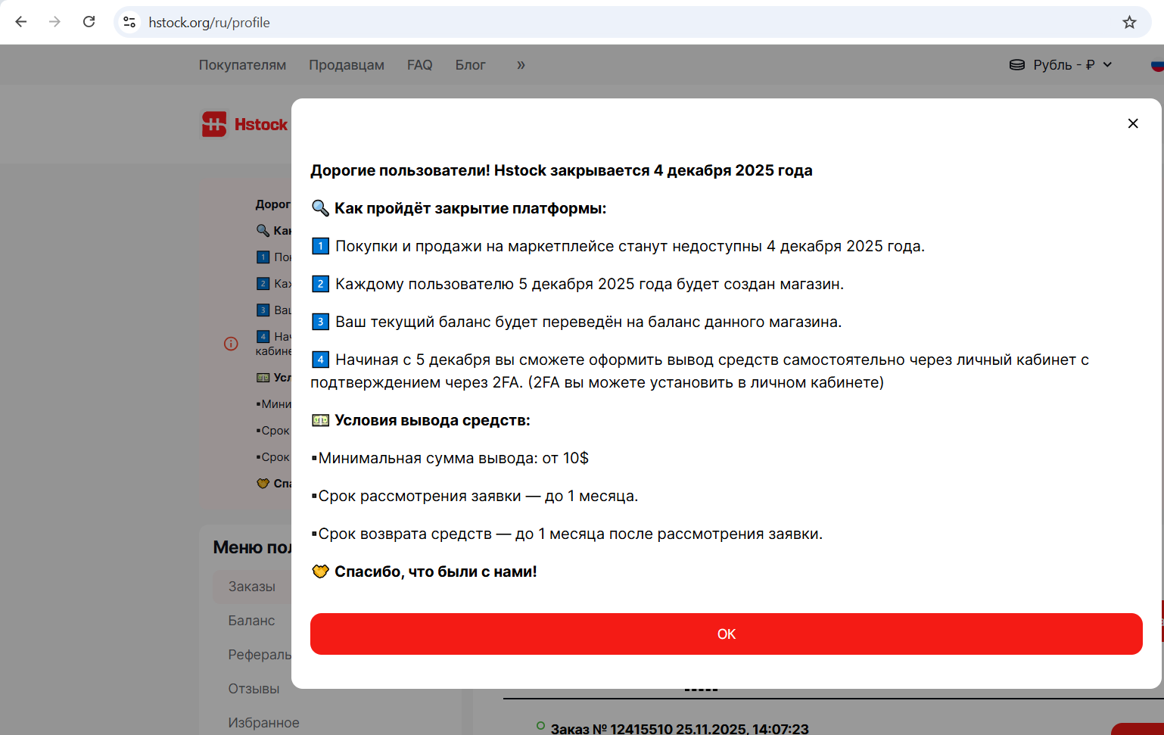Close the announcement dialog with the X
This screenshot has height=735, width=1164.
tap(1133, 123)
